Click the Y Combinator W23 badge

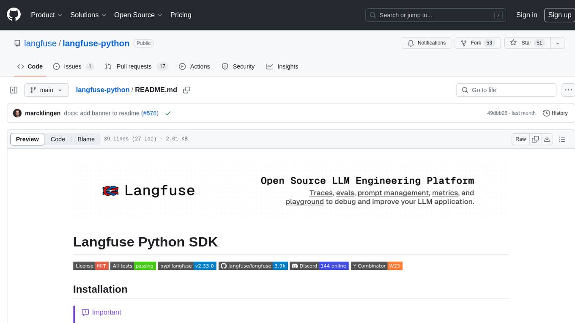coord(376,266)
